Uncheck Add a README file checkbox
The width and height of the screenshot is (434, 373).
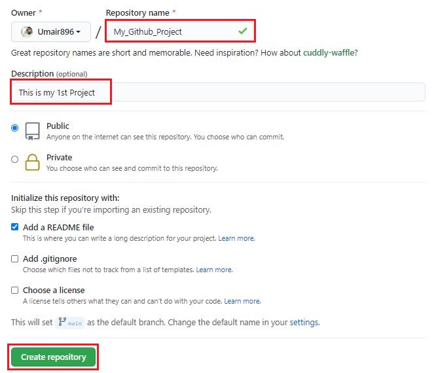[x=15, y=227]
